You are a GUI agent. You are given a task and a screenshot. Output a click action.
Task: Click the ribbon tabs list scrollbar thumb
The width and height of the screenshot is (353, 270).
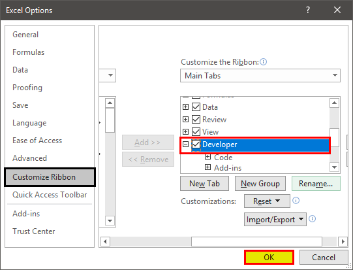pos(334,137)
